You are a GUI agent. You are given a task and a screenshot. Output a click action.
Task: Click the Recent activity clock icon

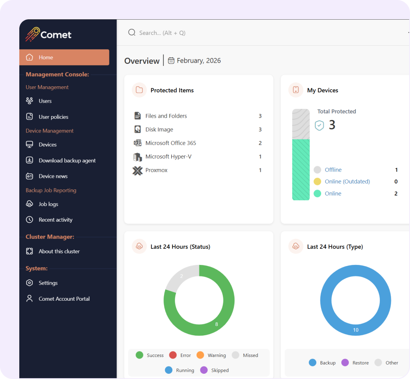29,220
